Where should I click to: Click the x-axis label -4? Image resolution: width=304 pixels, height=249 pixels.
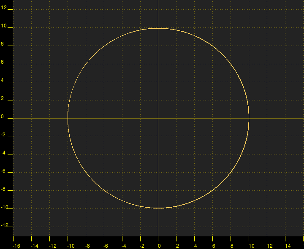click(124, 246)
